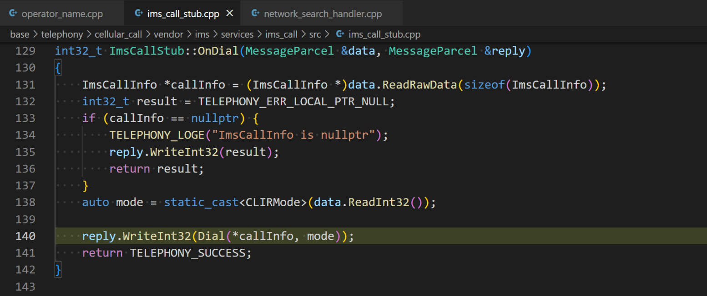The image size is (707, 296).
Task: Click opening brace on line 130
Action: [58, 68]
